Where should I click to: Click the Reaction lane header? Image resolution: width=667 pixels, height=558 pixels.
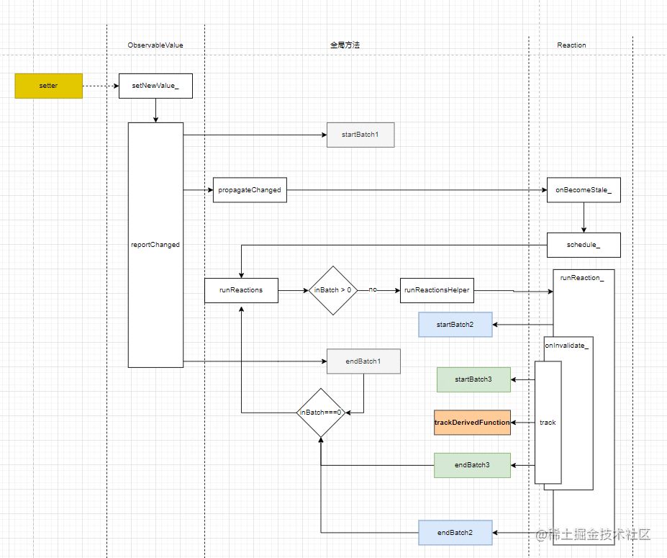(571, 45)
